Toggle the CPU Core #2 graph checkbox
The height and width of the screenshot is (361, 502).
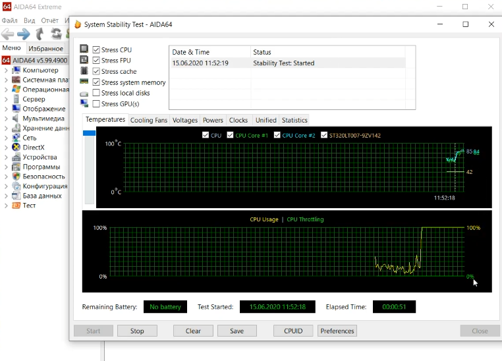point(277,135)
